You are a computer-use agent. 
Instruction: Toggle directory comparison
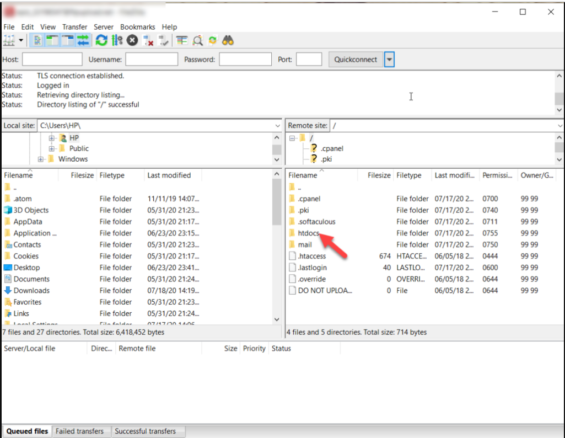click(197, 40)
